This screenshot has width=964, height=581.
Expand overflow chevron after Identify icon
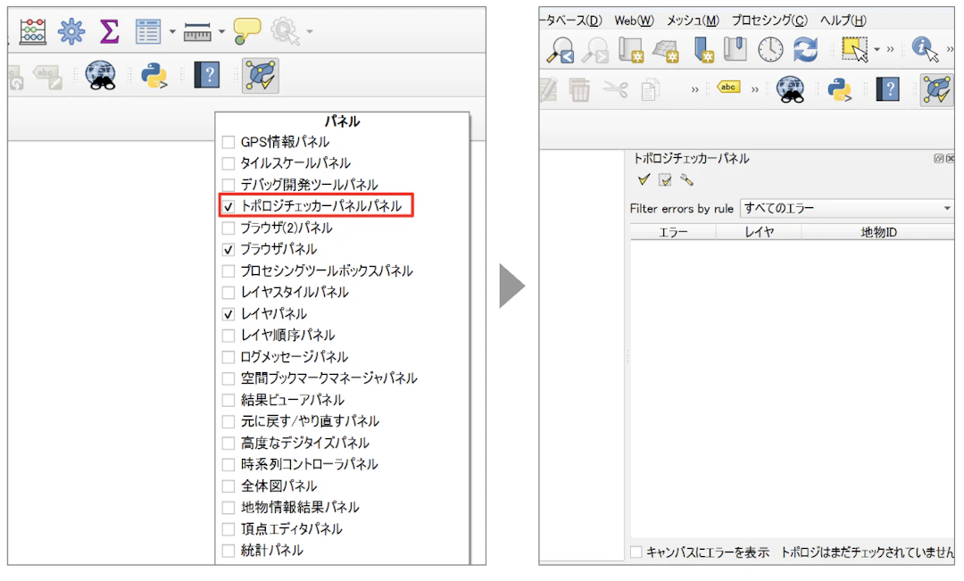[951, 49]
